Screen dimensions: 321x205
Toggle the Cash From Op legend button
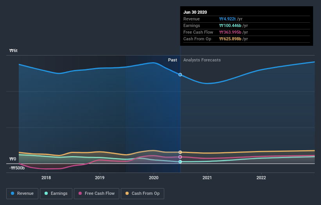pos(142,194)
